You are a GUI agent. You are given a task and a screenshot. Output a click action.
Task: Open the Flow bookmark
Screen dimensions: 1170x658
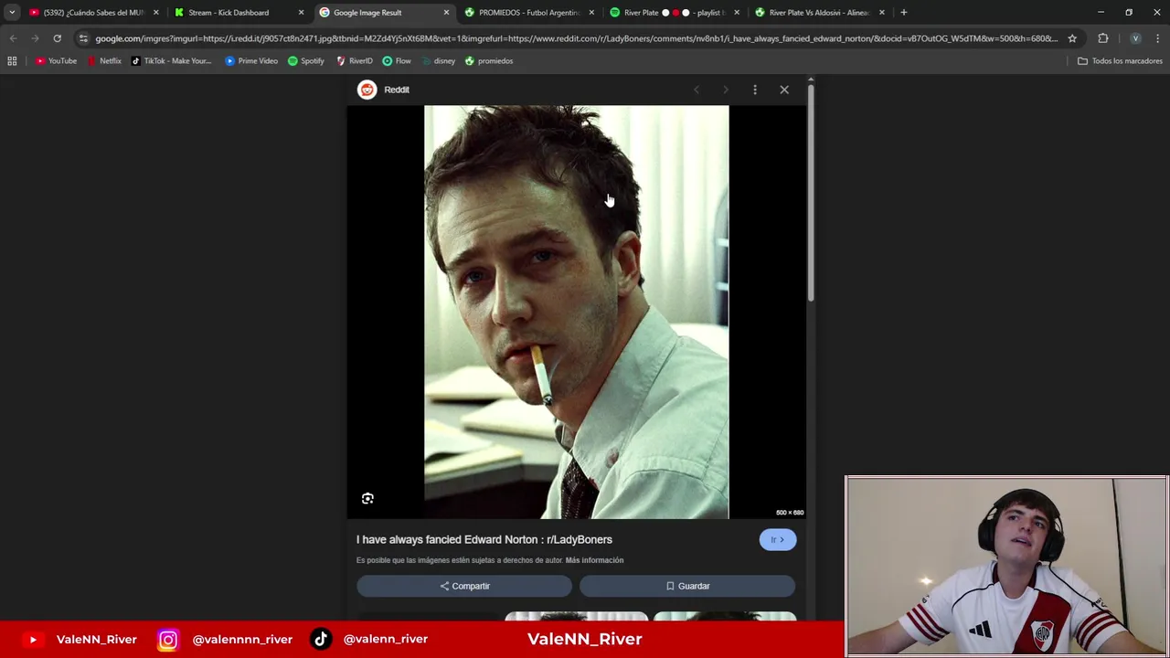pos(397,61)
